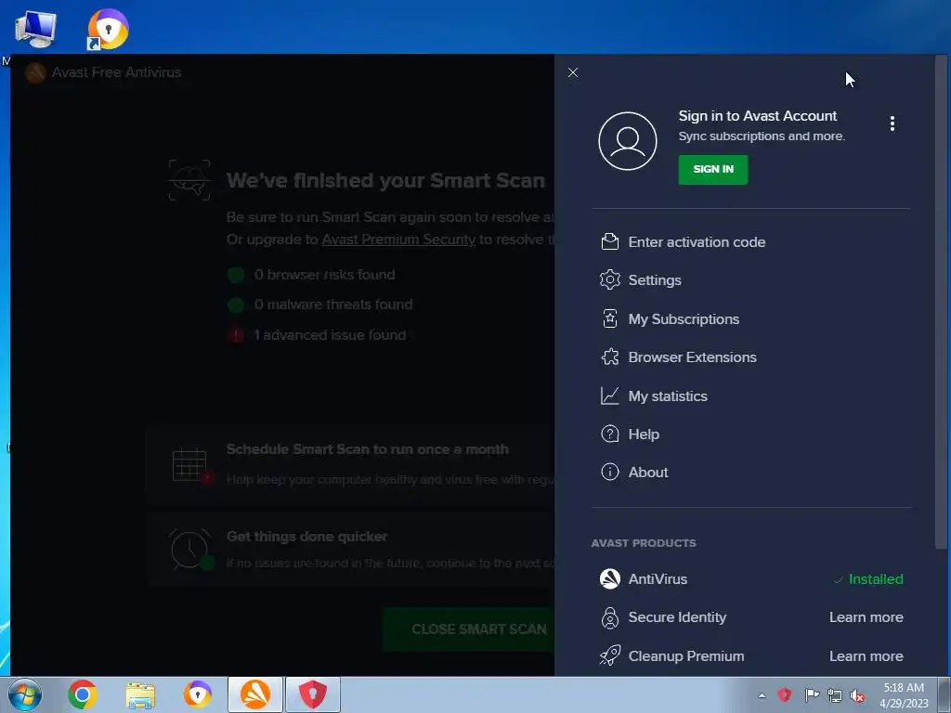Image resolution: width=951 pixels, height=713 pixels.
Task: Open Enter activation code
Action: click(x=697, y=242)
